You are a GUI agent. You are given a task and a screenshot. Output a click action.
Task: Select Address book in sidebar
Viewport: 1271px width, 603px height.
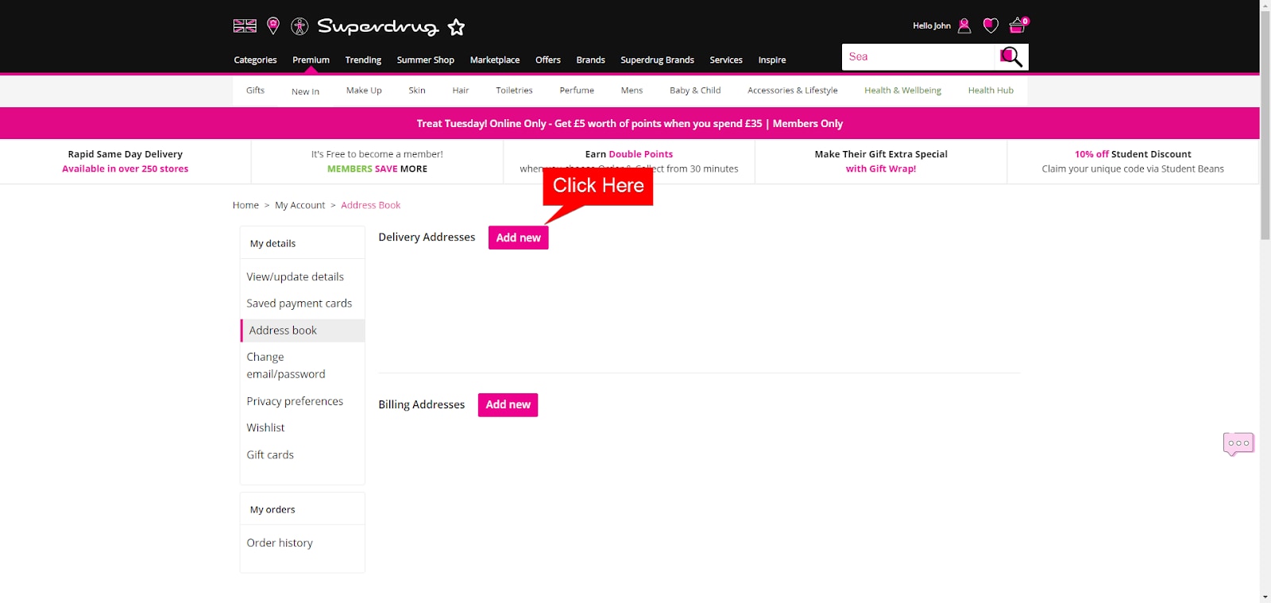pos(303,330)
